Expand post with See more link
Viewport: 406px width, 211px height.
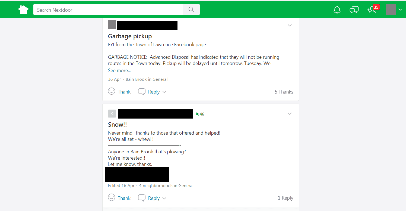[x=120, y=70]
